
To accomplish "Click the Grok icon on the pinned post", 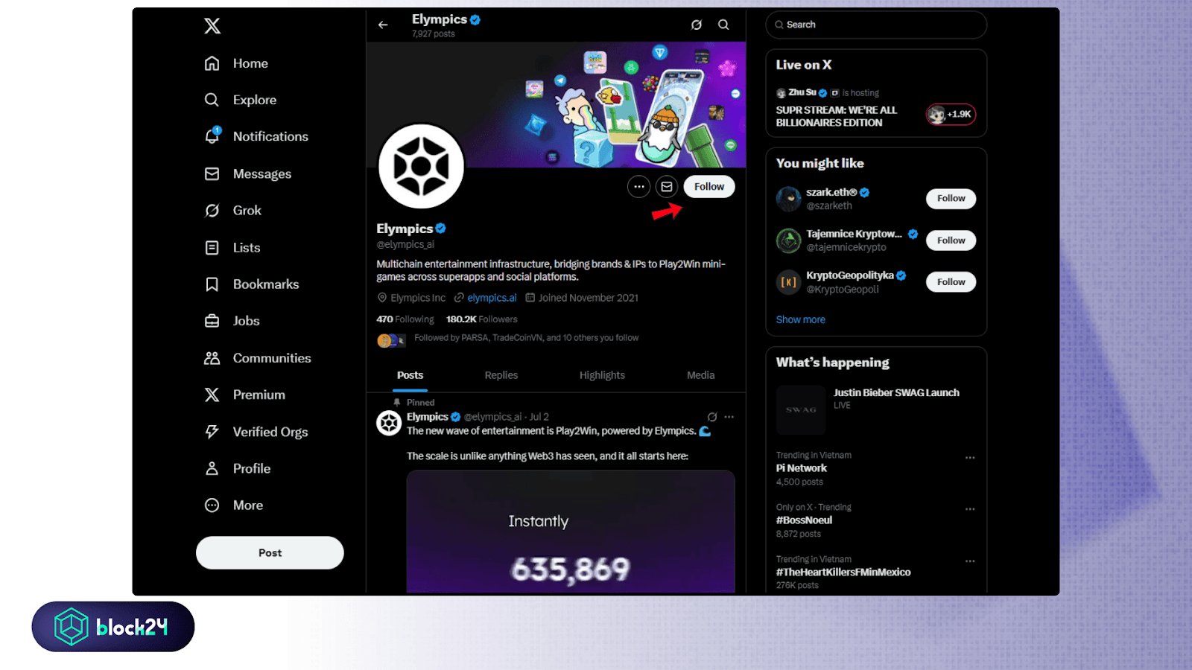I will [x=712, y=417].
